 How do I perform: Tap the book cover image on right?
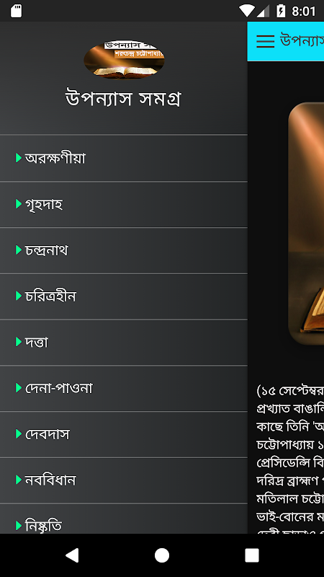point(306,224)
